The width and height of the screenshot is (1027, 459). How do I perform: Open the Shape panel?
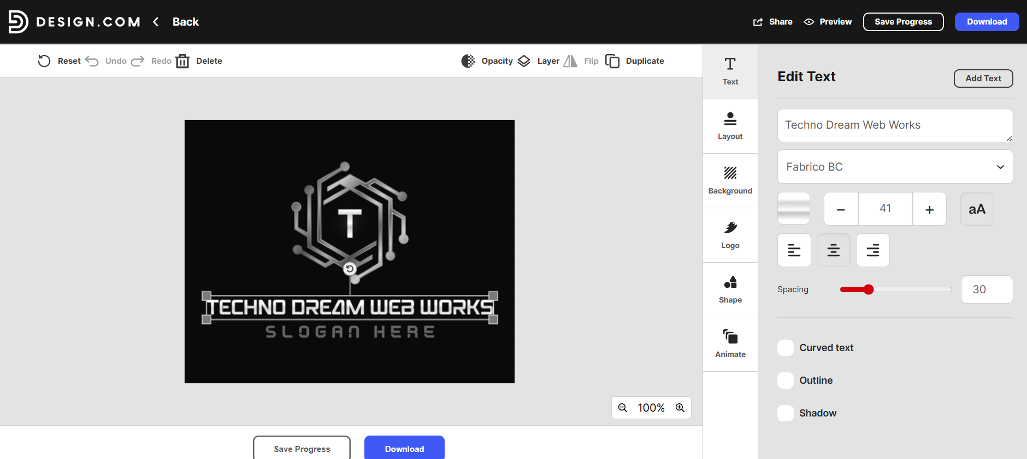tap(730, 289)
